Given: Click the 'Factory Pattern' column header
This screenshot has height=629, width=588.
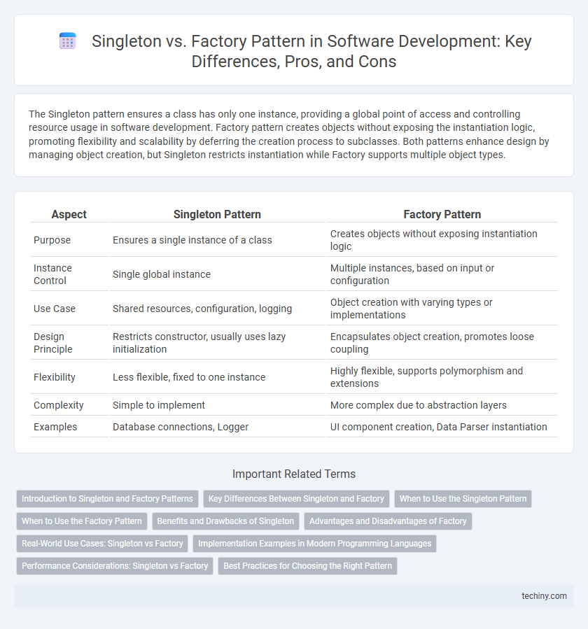Looking at the screenshot, I should pos(442,214).
